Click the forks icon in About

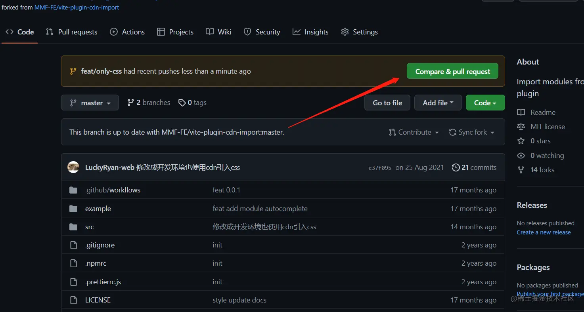[521, 170]
